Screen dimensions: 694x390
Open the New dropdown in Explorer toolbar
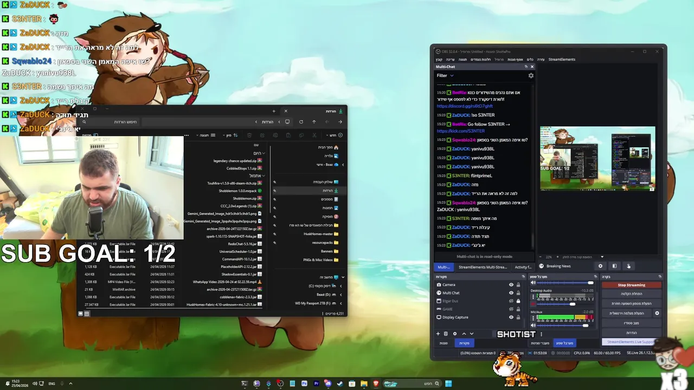pyautogui.click(x=333, y=135)
